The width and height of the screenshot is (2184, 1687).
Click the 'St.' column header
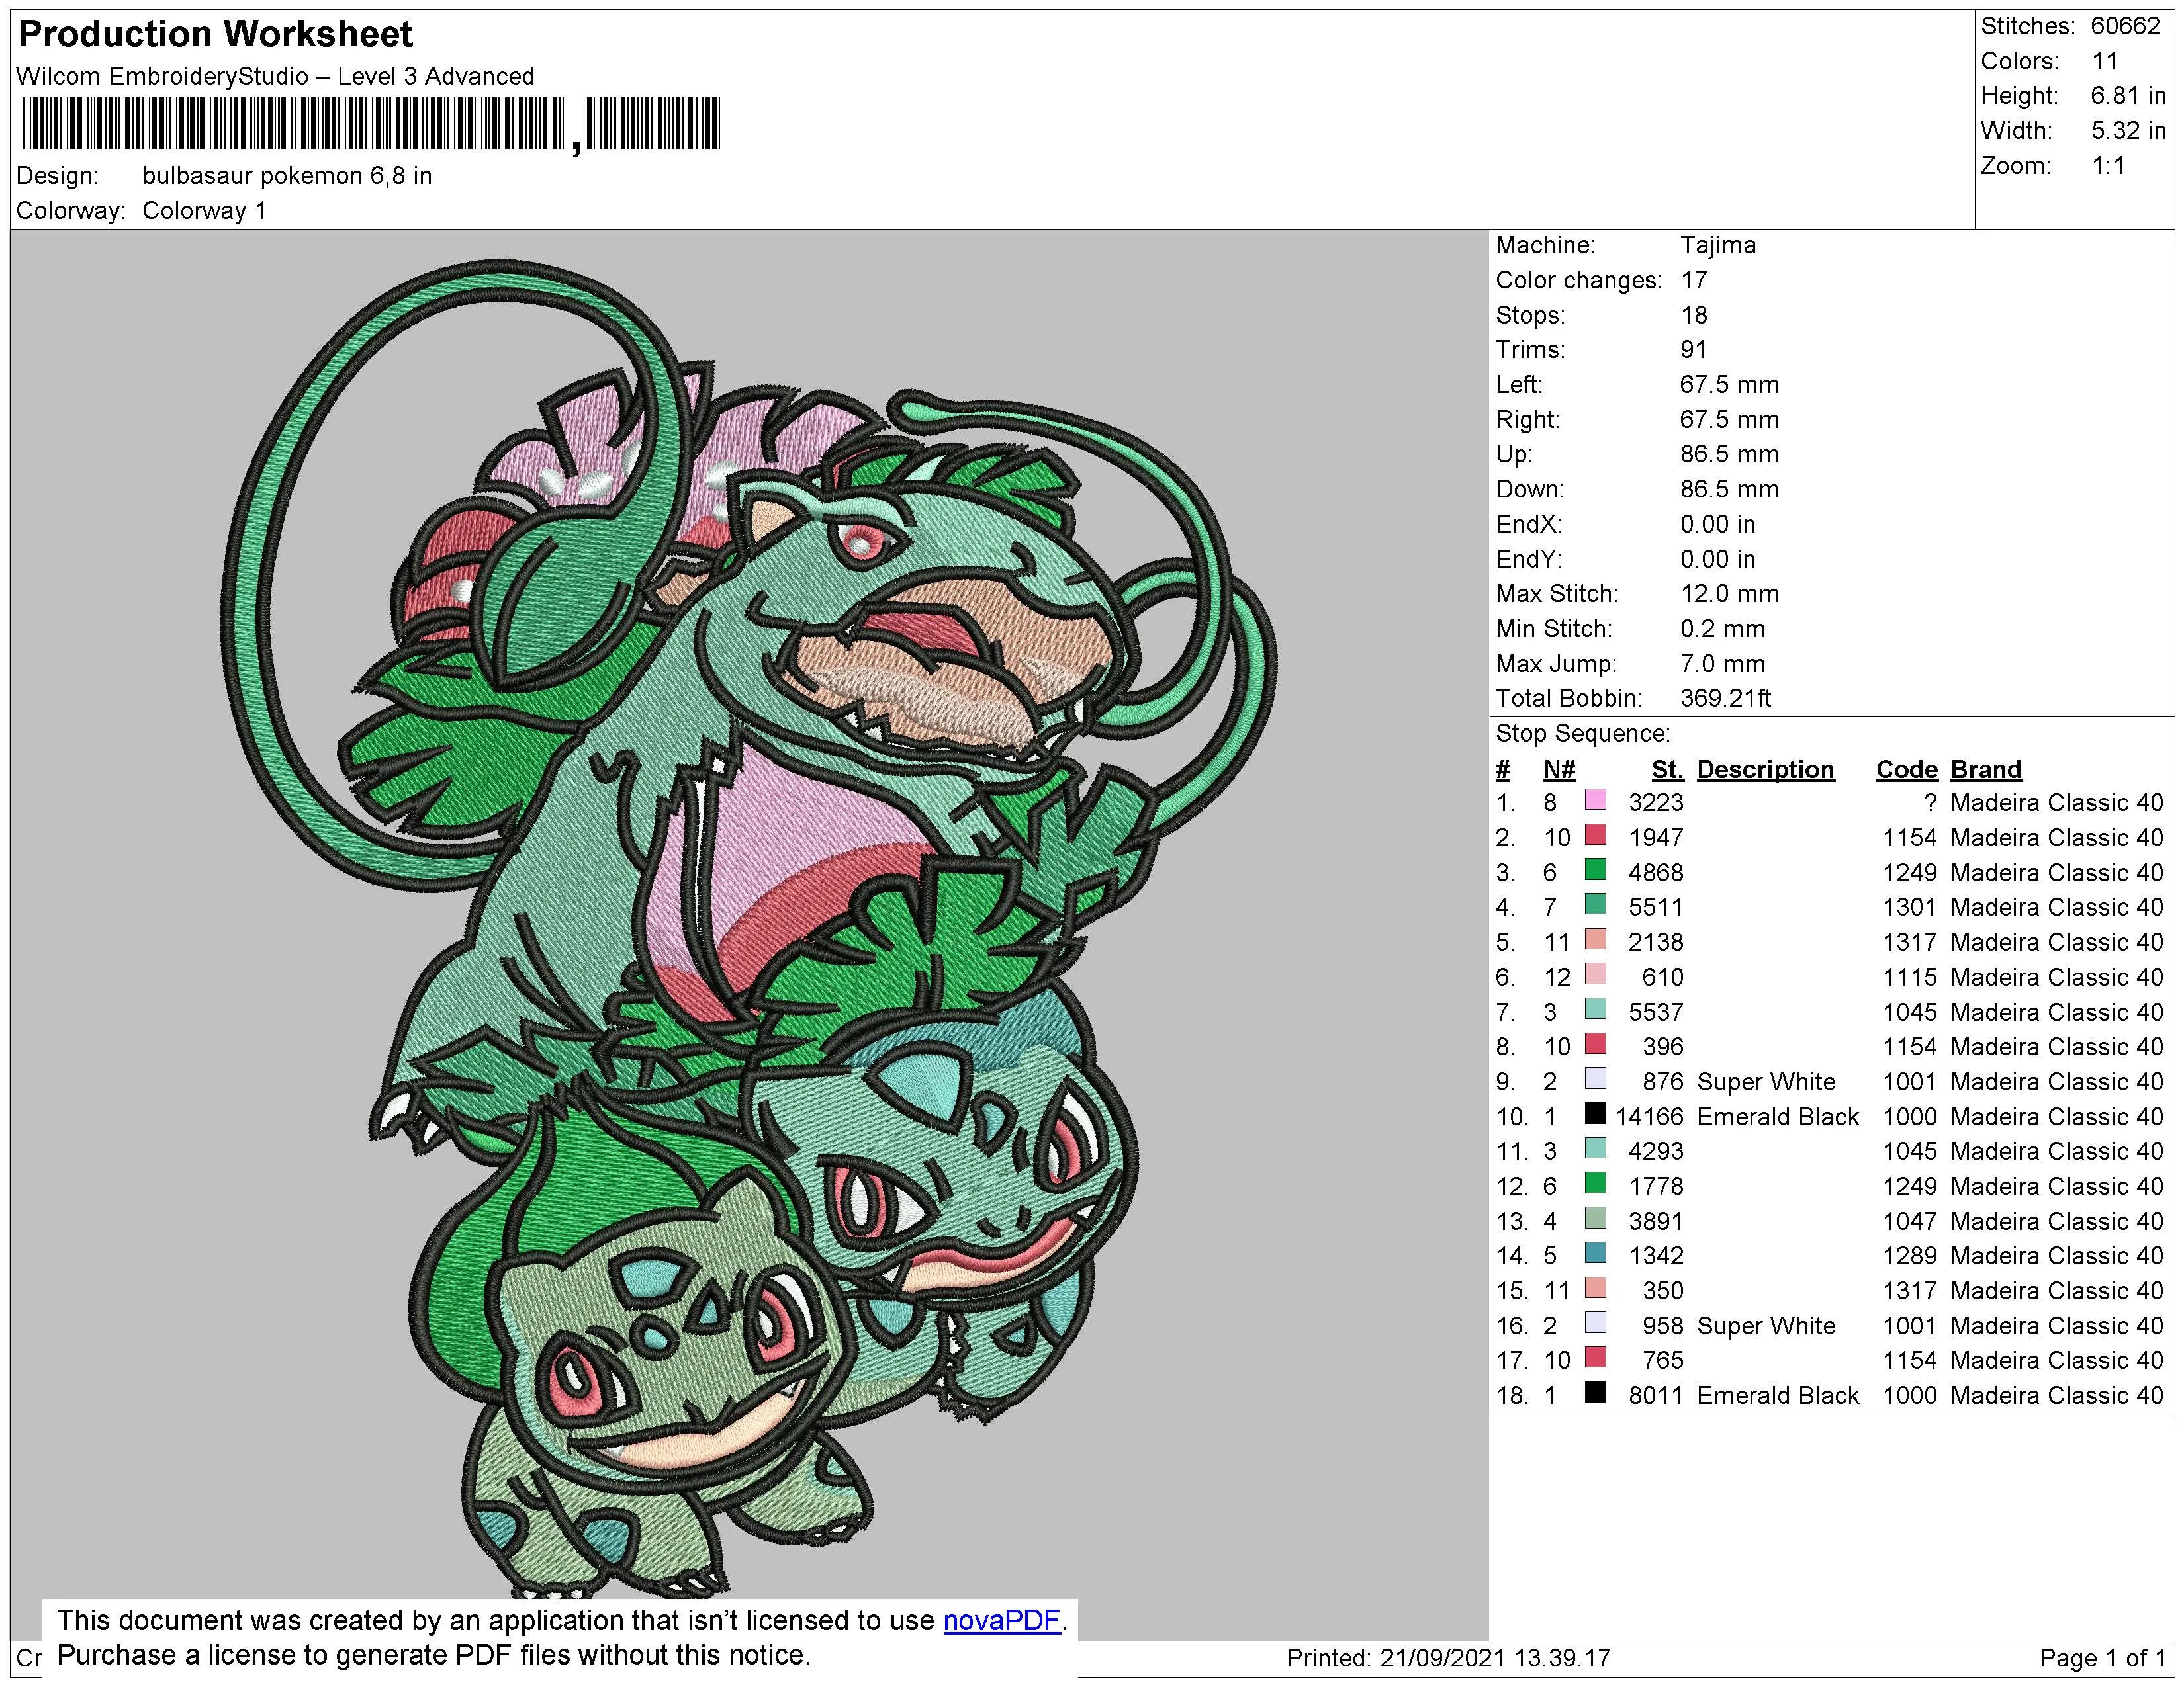click(1667, 771)
